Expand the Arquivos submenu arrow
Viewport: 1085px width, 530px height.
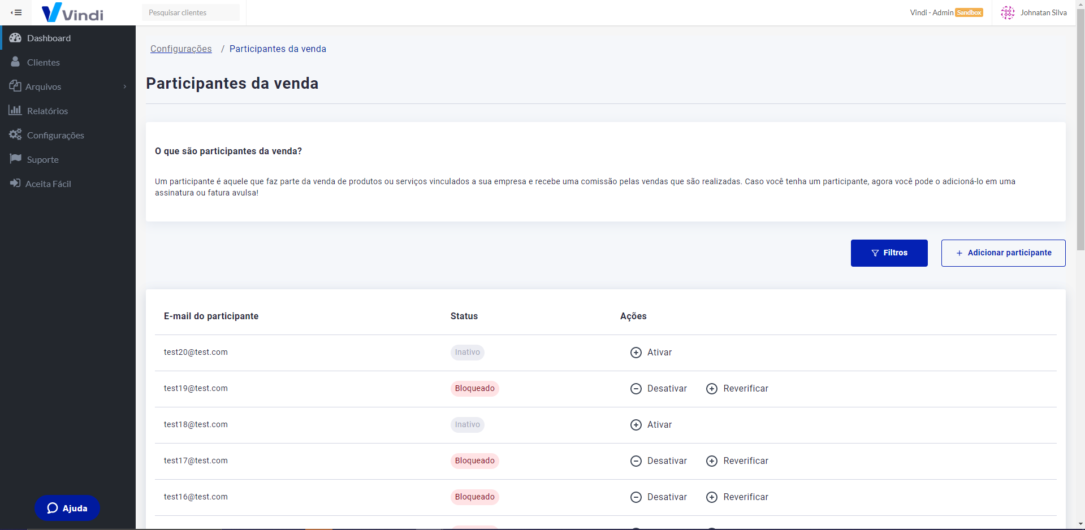[x=125, y=86]
